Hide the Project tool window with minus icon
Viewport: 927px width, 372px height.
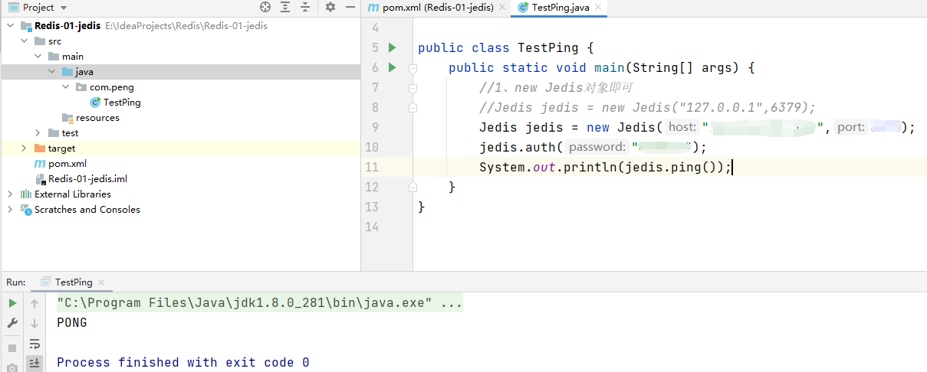[350, 7]
